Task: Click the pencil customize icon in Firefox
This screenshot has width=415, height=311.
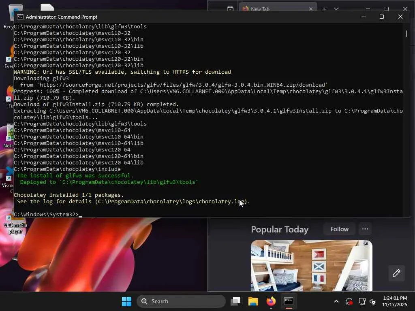Action: click(x=396, y=273)
